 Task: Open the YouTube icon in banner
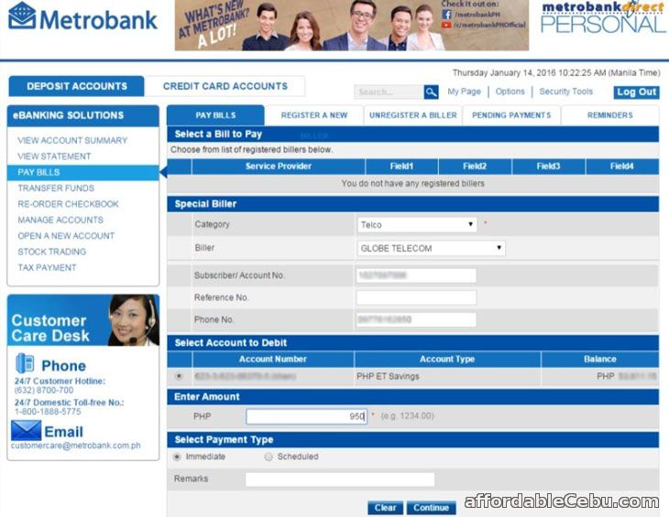446,25
